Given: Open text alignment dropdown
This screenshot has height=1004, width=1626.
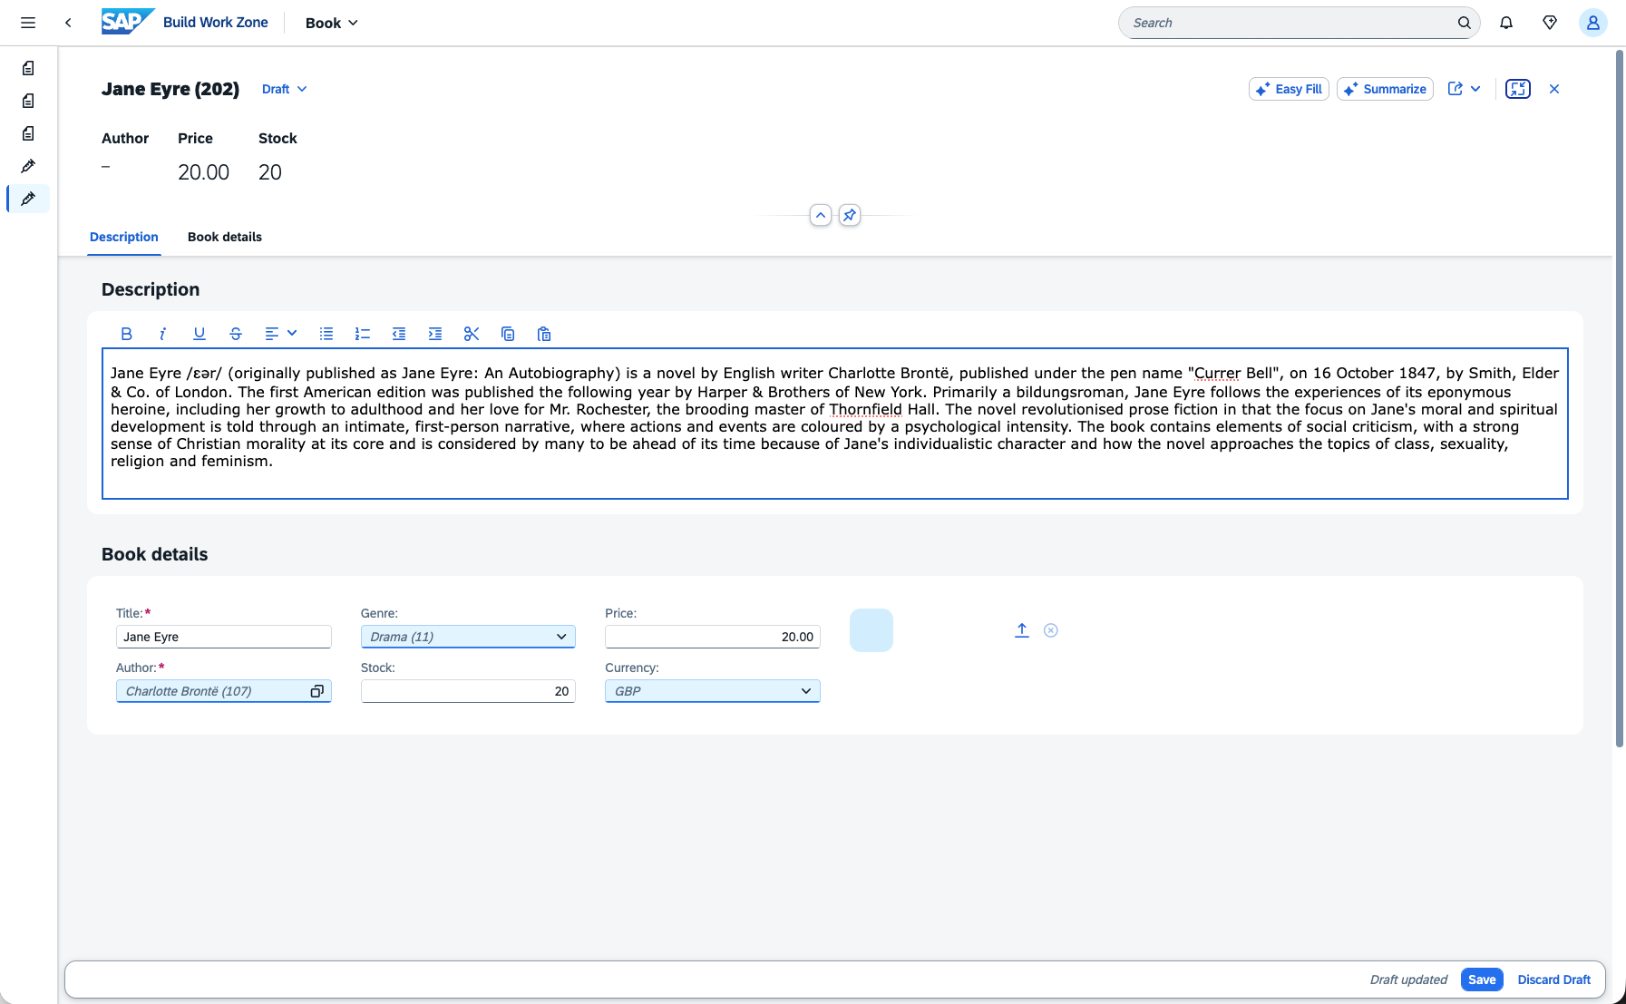Looking at the screenshot, I should [x=281, y=334].
